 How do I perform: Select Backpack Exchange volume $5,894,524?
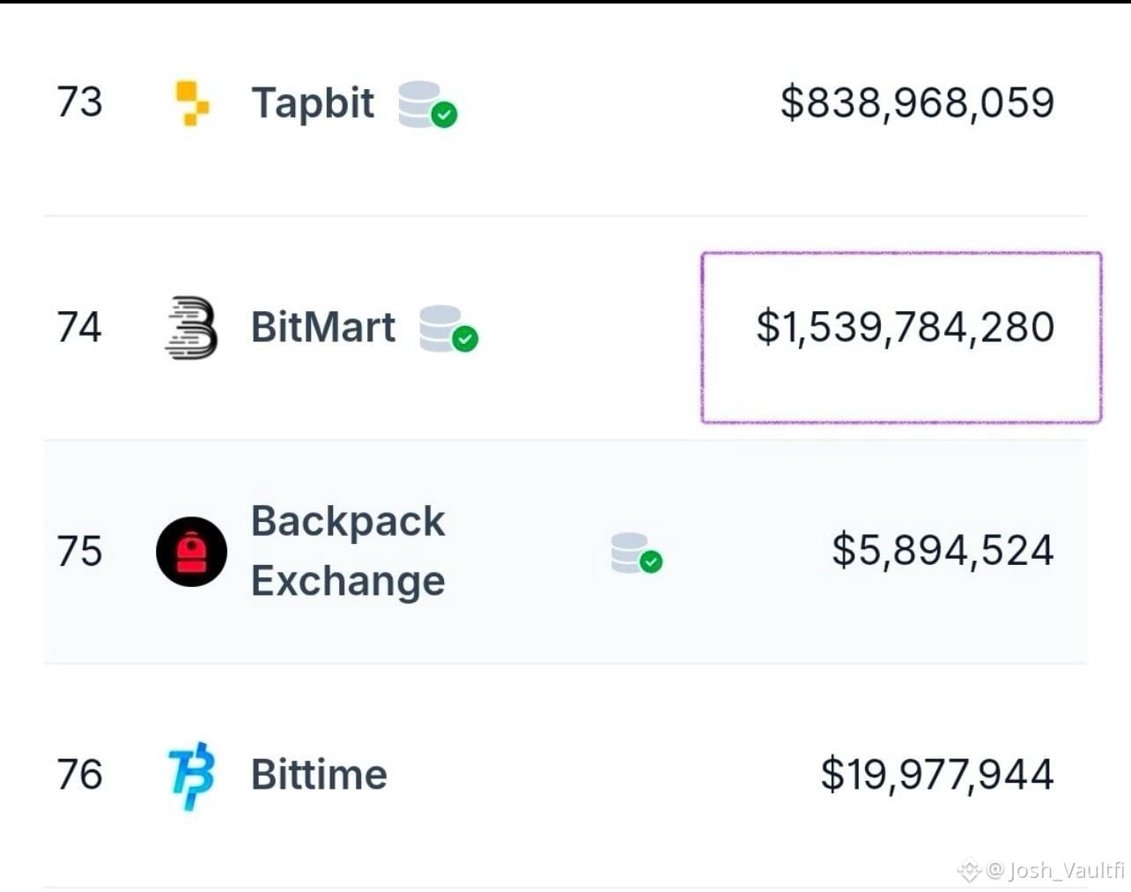942,551
